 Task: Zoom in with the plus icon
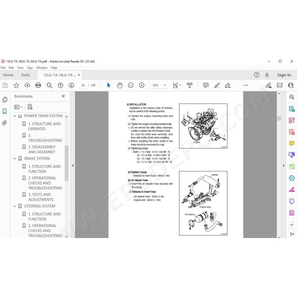pos(141,85)
